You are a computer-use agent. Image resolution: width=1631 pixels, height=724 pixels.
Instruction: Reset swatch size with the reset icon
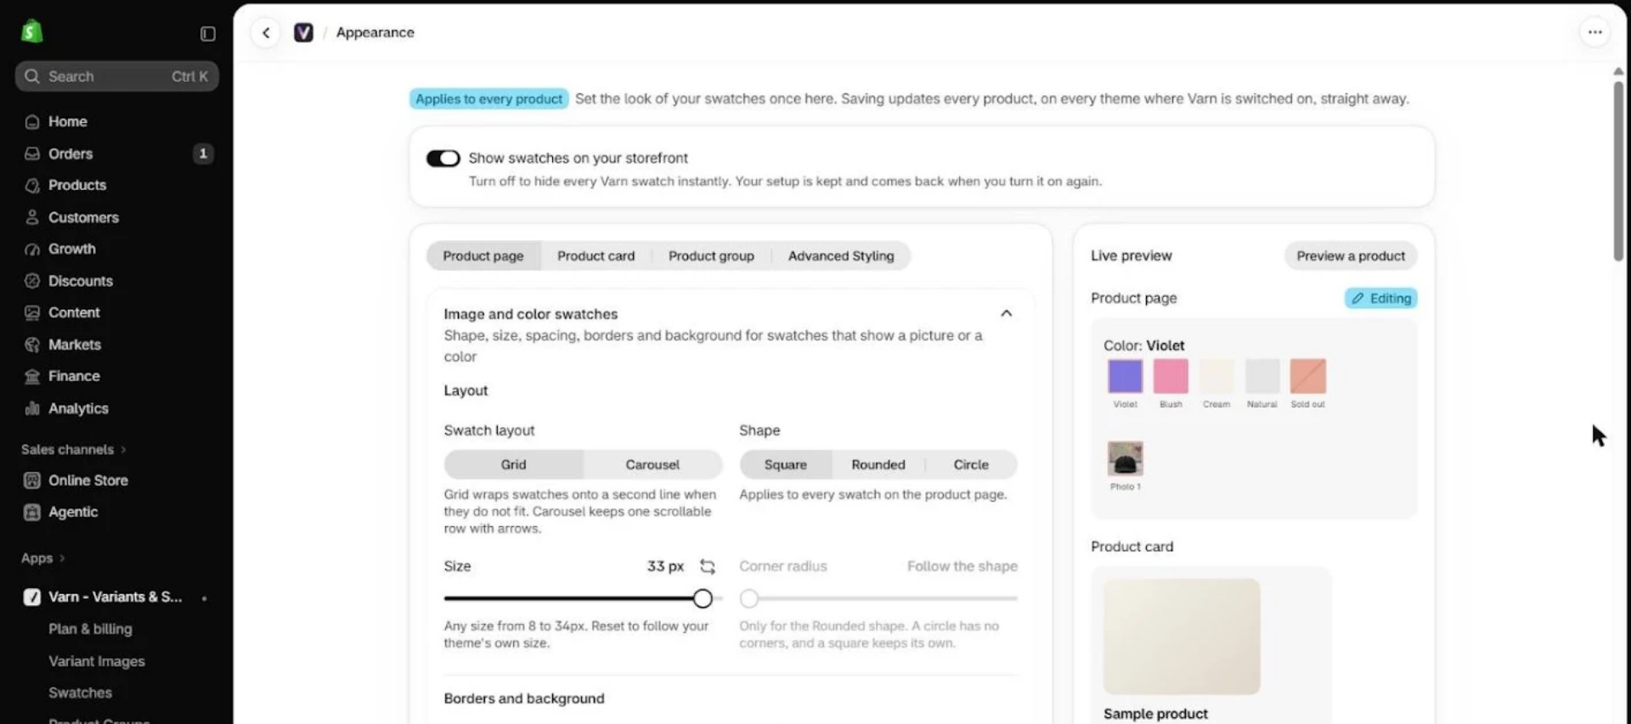coord(707,566)
